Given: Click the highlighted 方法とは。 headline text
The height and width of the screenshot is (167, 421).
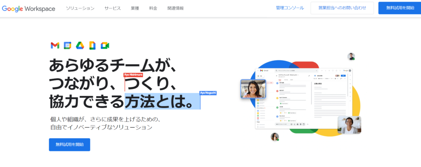Looking at the screenshot, I should (x=162, y=101).
